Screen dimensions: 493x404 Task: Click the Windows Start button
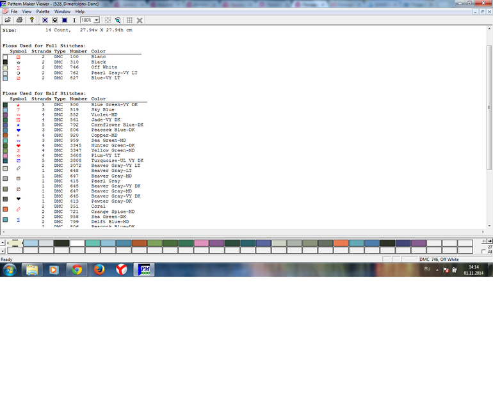[x=10, y=270]
